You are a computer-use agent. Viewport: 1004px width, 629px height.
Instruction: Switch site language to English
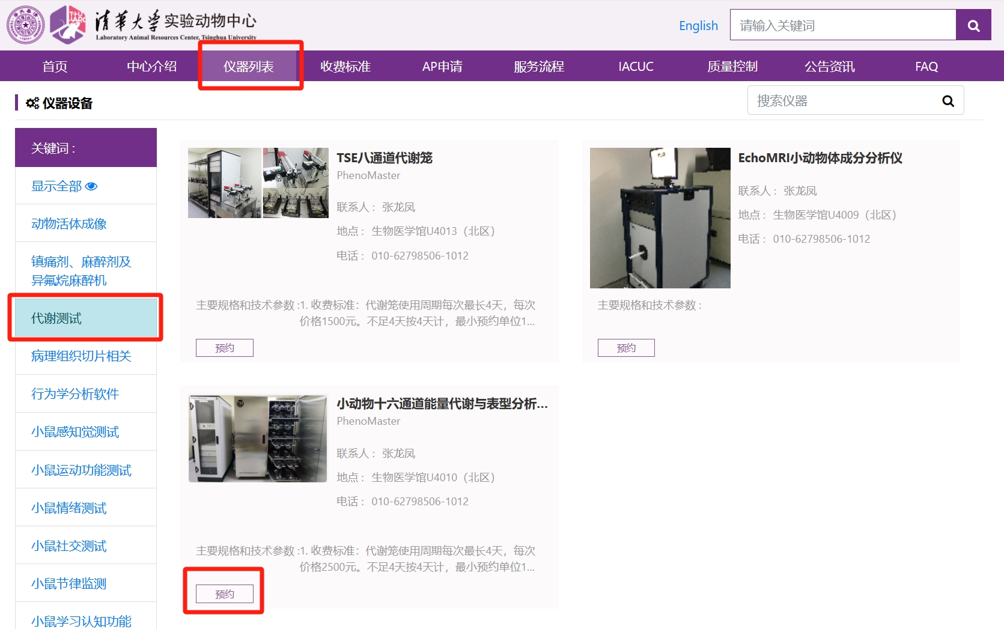(x=698, y=26)
